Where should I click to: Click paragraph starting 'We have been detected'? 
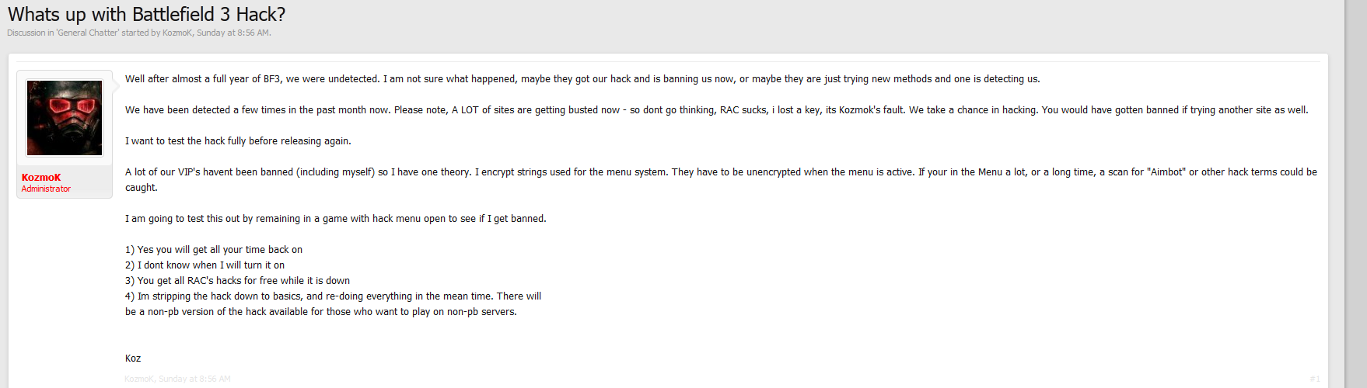(715, 110)
